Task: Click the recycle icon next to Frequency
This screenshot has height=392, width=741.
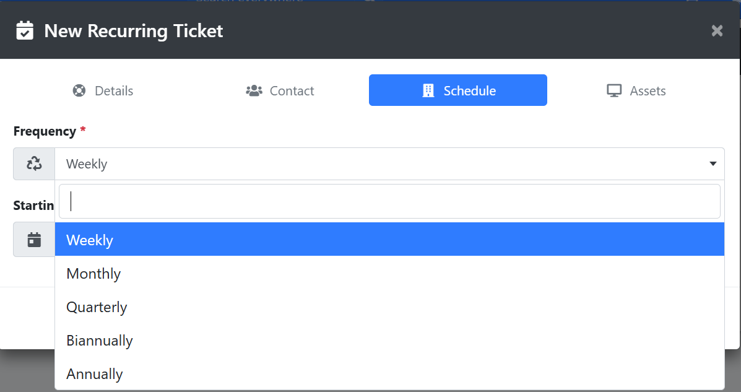Action: tap(34, 164)
